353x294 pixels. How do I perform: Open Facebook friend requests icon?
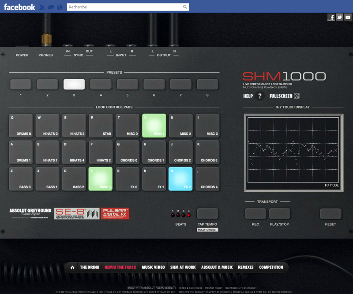click(42, 7)
